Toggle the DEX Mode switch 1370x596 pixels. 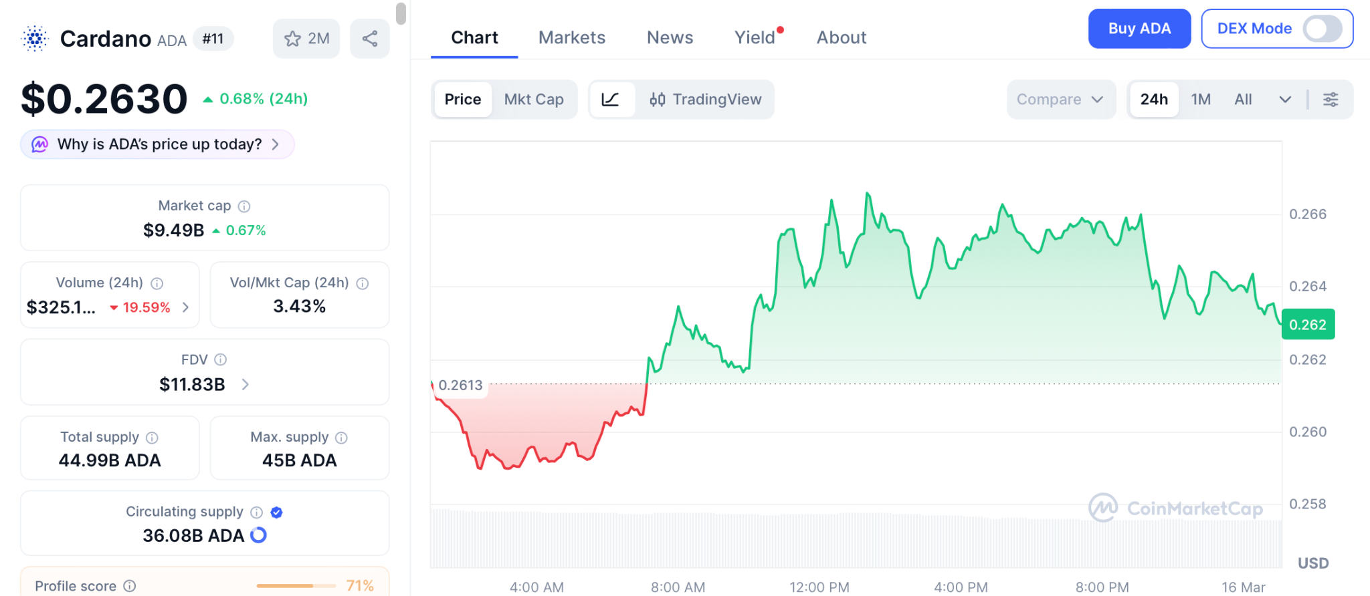[x=1322, y=29]
